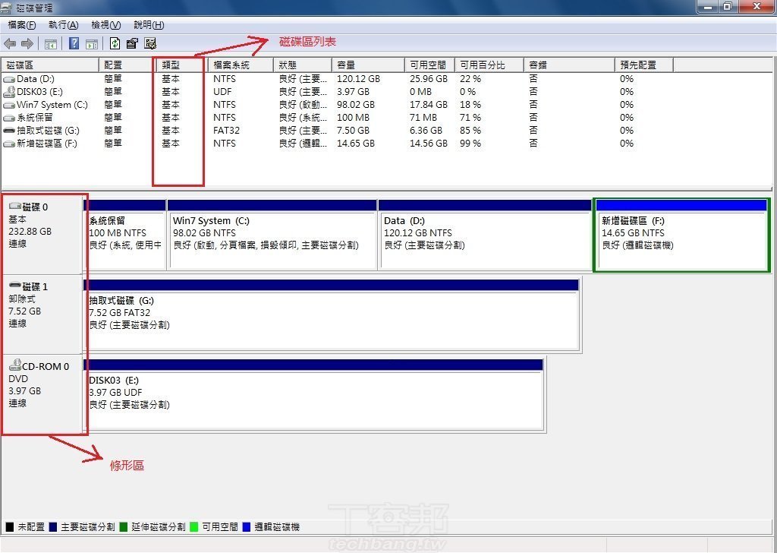Click the DISK03 (E:) disc icon in list
The width and height of the screenshot is (777, 553).
click(9, 92)
